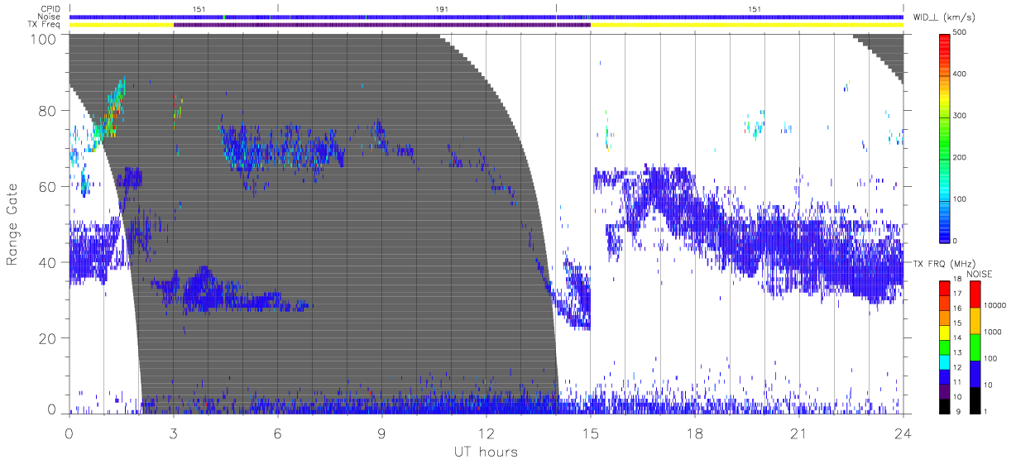Click the NOISE legend green 100 swatch

[975, 347]
